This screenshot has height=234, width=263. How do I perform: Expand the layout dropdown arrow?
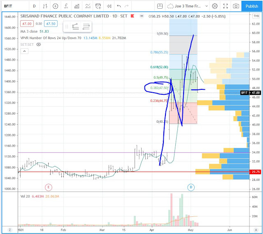[207, 6]
